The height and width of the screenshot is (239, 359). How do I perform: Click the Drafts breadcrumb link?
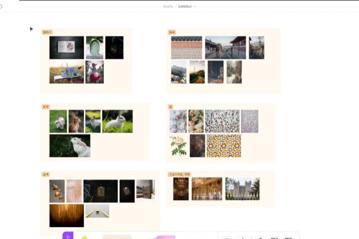point(168,6)
